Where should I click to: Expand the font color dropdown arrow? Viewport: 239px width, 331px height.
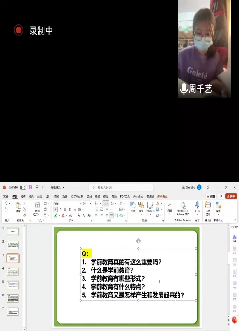pos(67,216)
